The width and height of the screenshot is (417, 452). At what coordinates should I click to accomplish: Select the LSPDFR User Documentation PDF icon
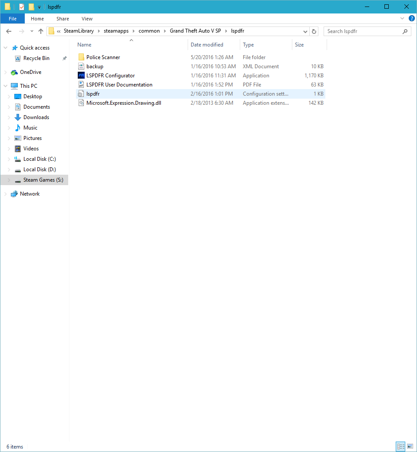(x=81, y=84)
